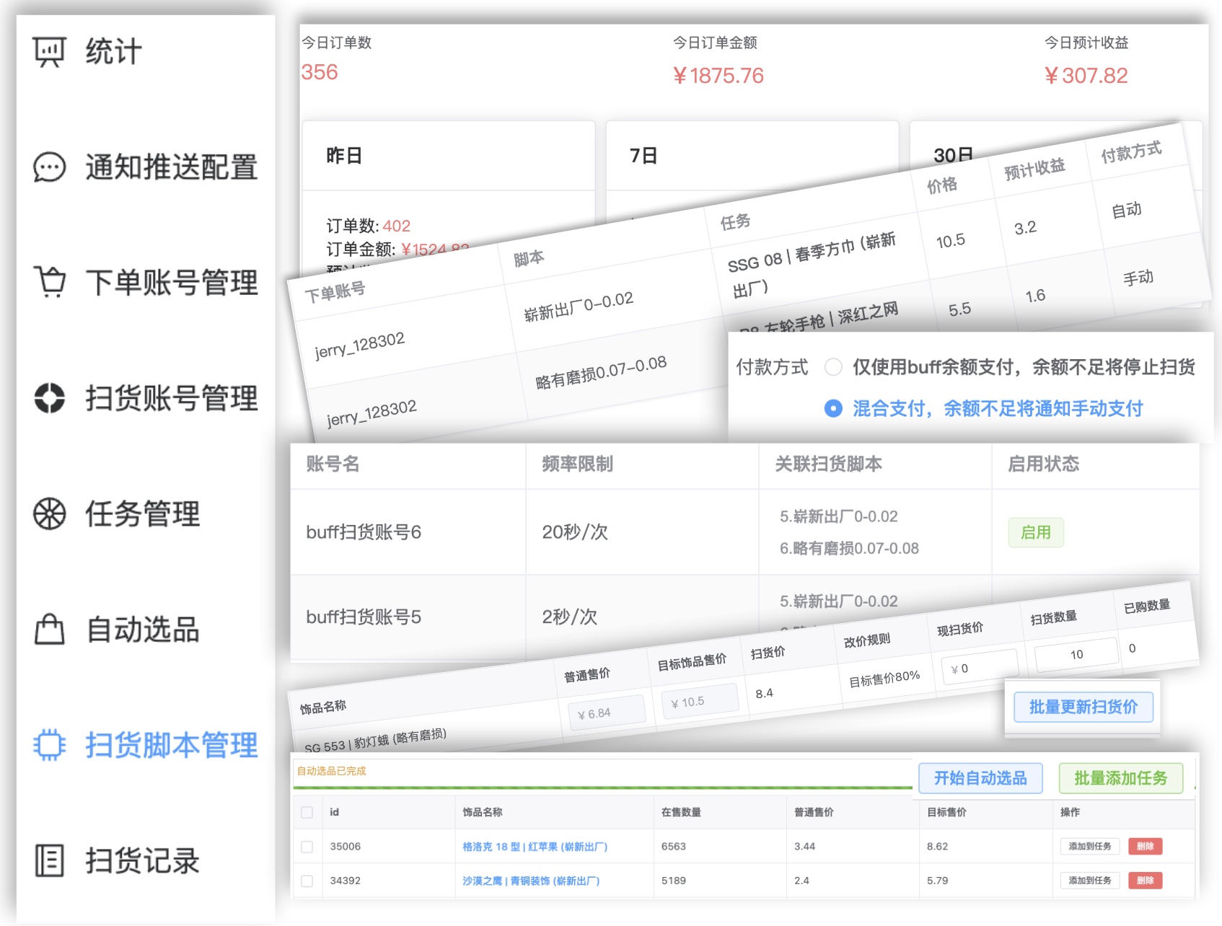
Task: Click the 订单数: 402 line
Action: tap(368, 226)
